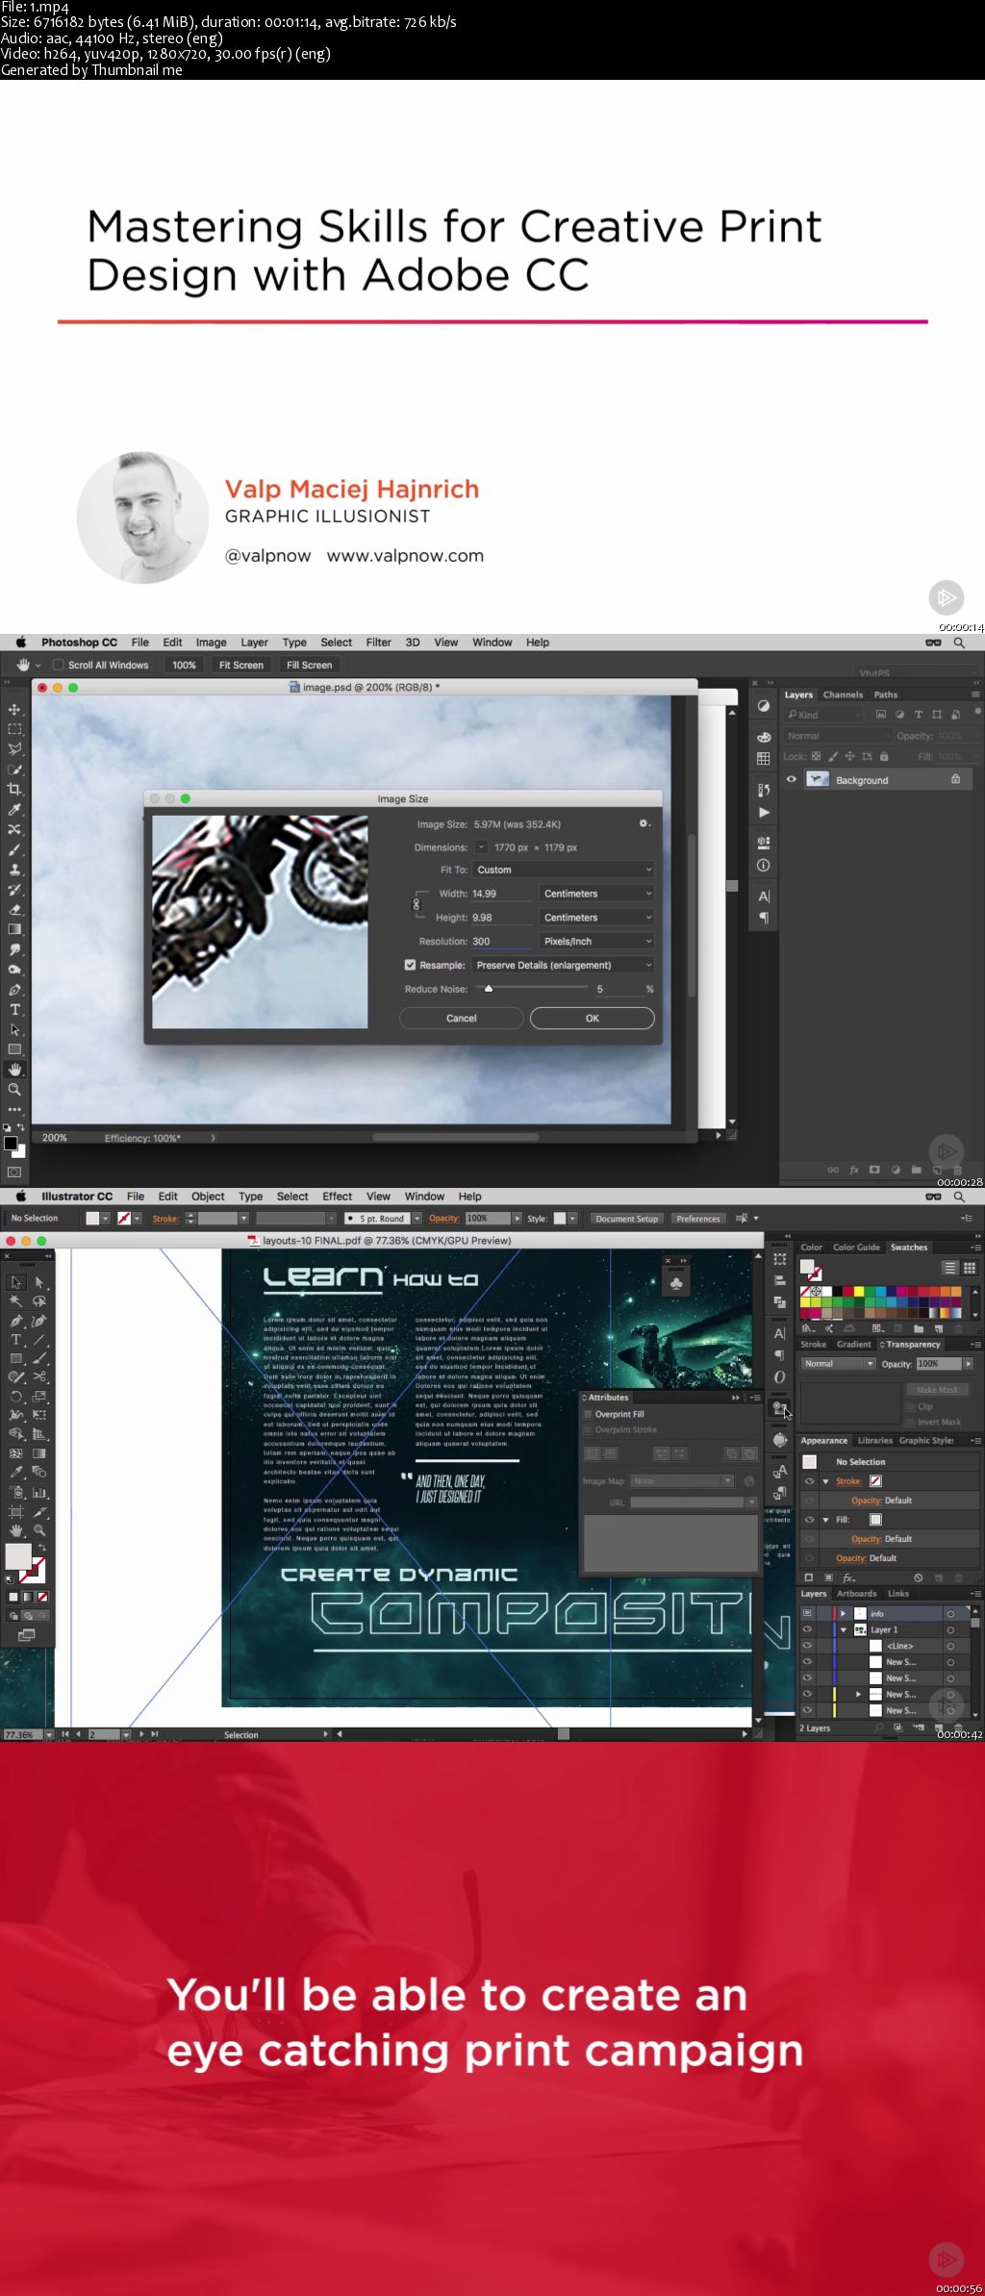This screenshot has height=2296, width=985.
Task: Select the Rotate tool in Illustrator
Action: [x=16, y=1397]
